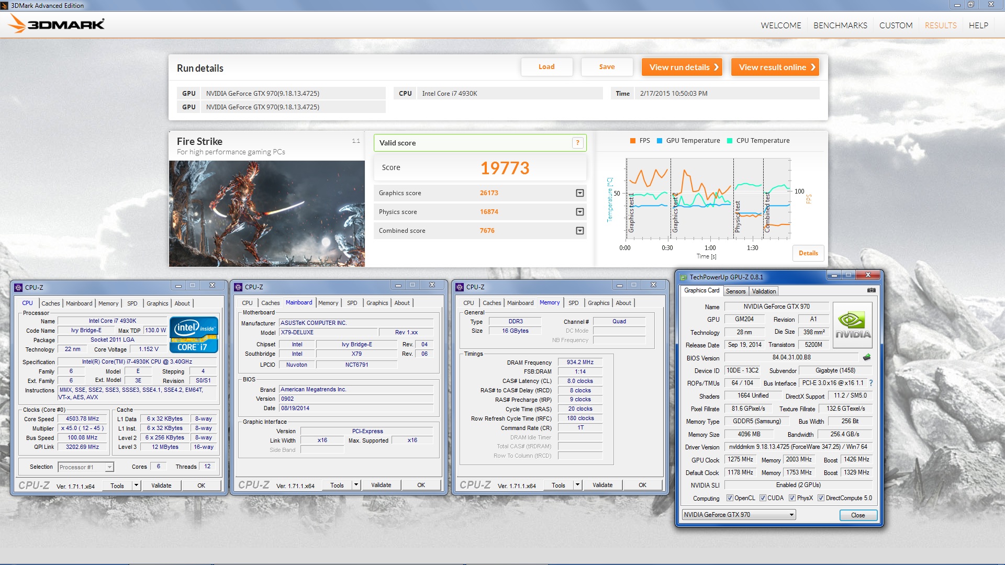Click View run details button

point(682,67)
